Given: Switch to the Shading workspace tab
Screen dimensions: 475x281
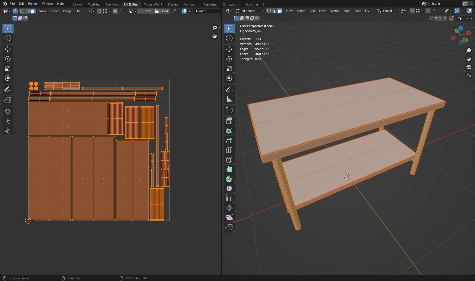Looking at the screenshot, I should pyautogui.click(x=173, y=4).
